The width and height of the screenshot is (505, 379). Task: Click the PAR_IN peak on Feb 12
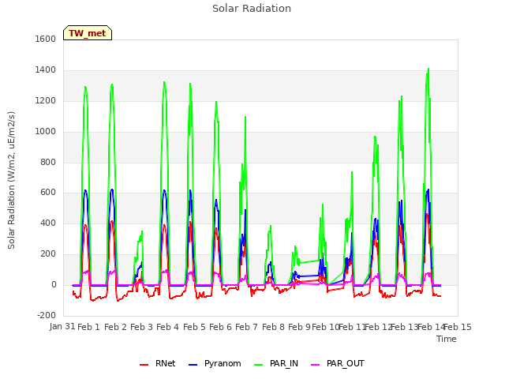click(375, 137)
